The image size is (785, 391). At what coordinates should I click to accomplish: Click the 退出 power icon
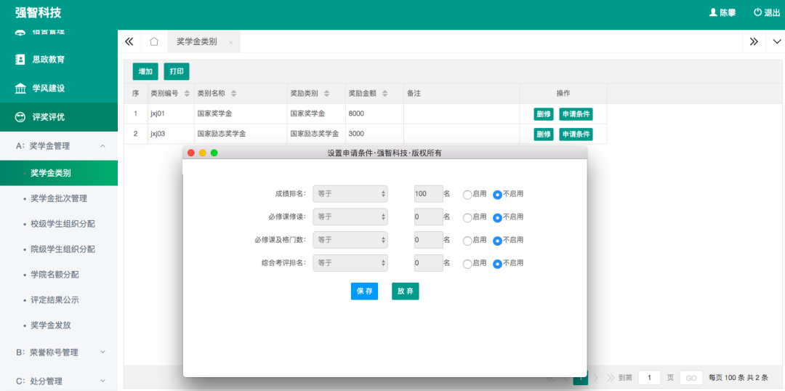tap(757, 12)
